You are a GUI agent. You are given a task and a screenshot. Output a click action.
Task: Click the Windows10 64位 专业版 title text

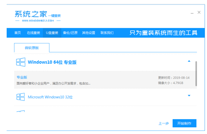(x=52, y=62)
